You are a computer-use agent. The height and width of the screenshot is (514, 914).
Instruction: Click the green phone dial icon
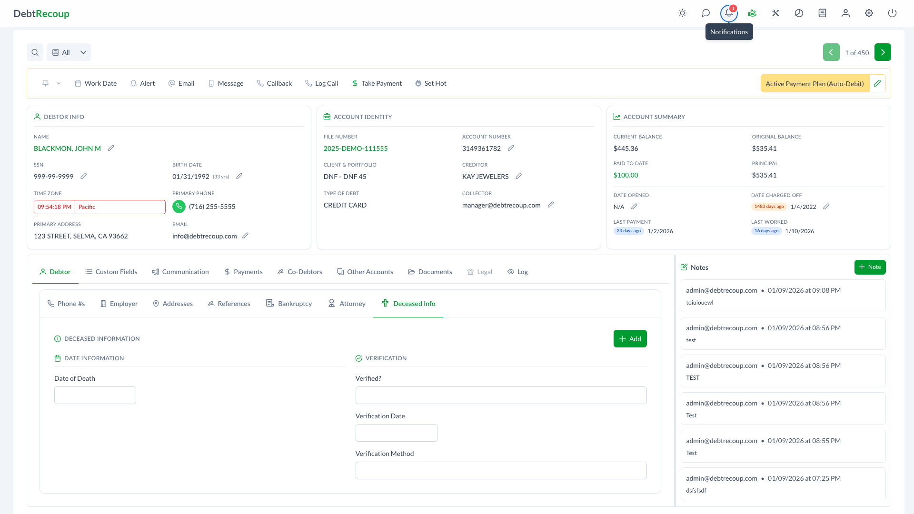179,207
